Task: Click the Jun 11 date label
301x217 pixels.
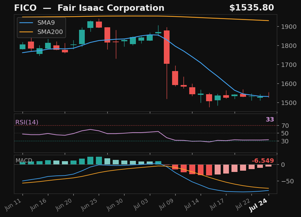Action: point(12,204)
